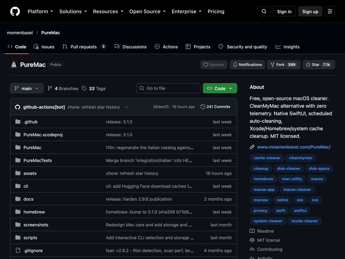Click the PureMac folder icon in file list

click(18, 147)
